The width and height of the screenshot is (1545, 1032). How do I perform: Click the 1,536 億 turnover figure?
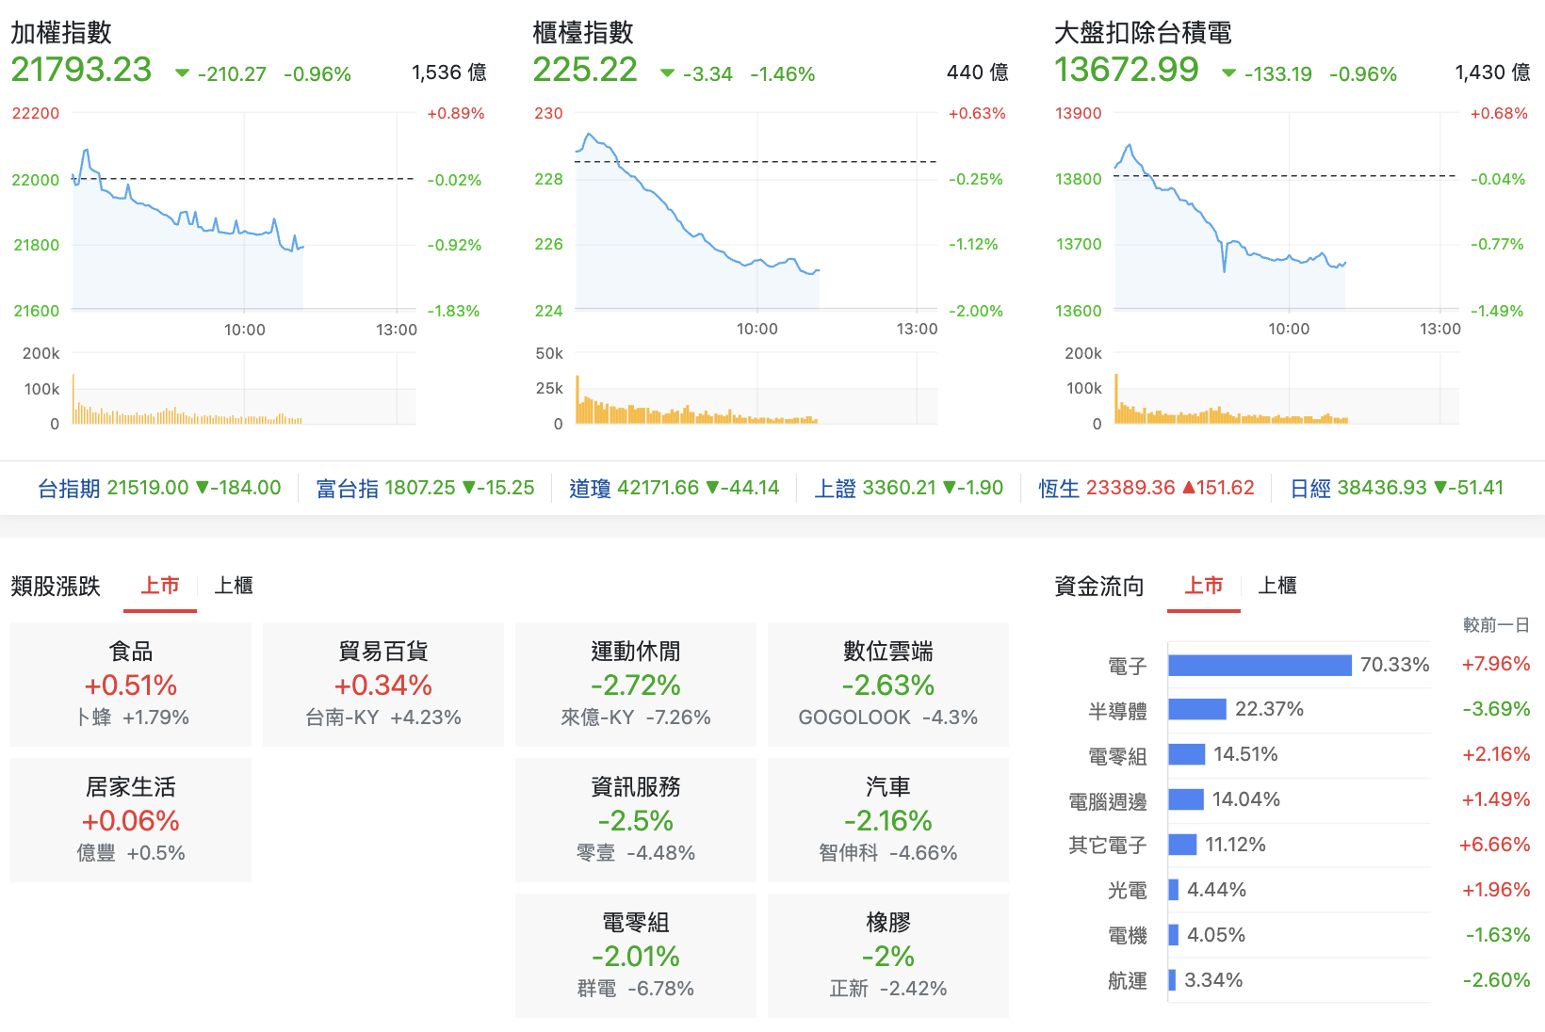449,73
